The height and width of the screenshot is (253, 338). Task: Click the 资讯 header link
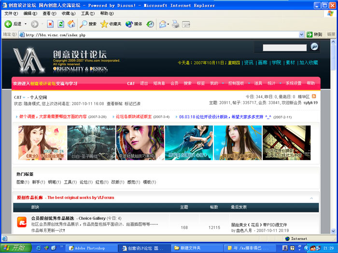coord(249,63)
